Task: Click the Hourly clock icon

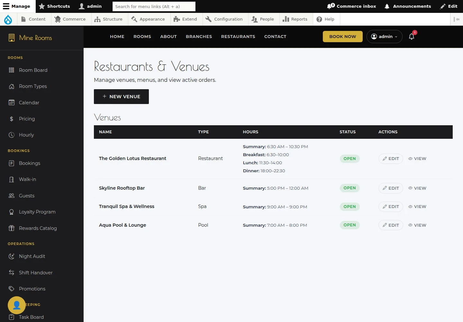Action: coord(12,135)
